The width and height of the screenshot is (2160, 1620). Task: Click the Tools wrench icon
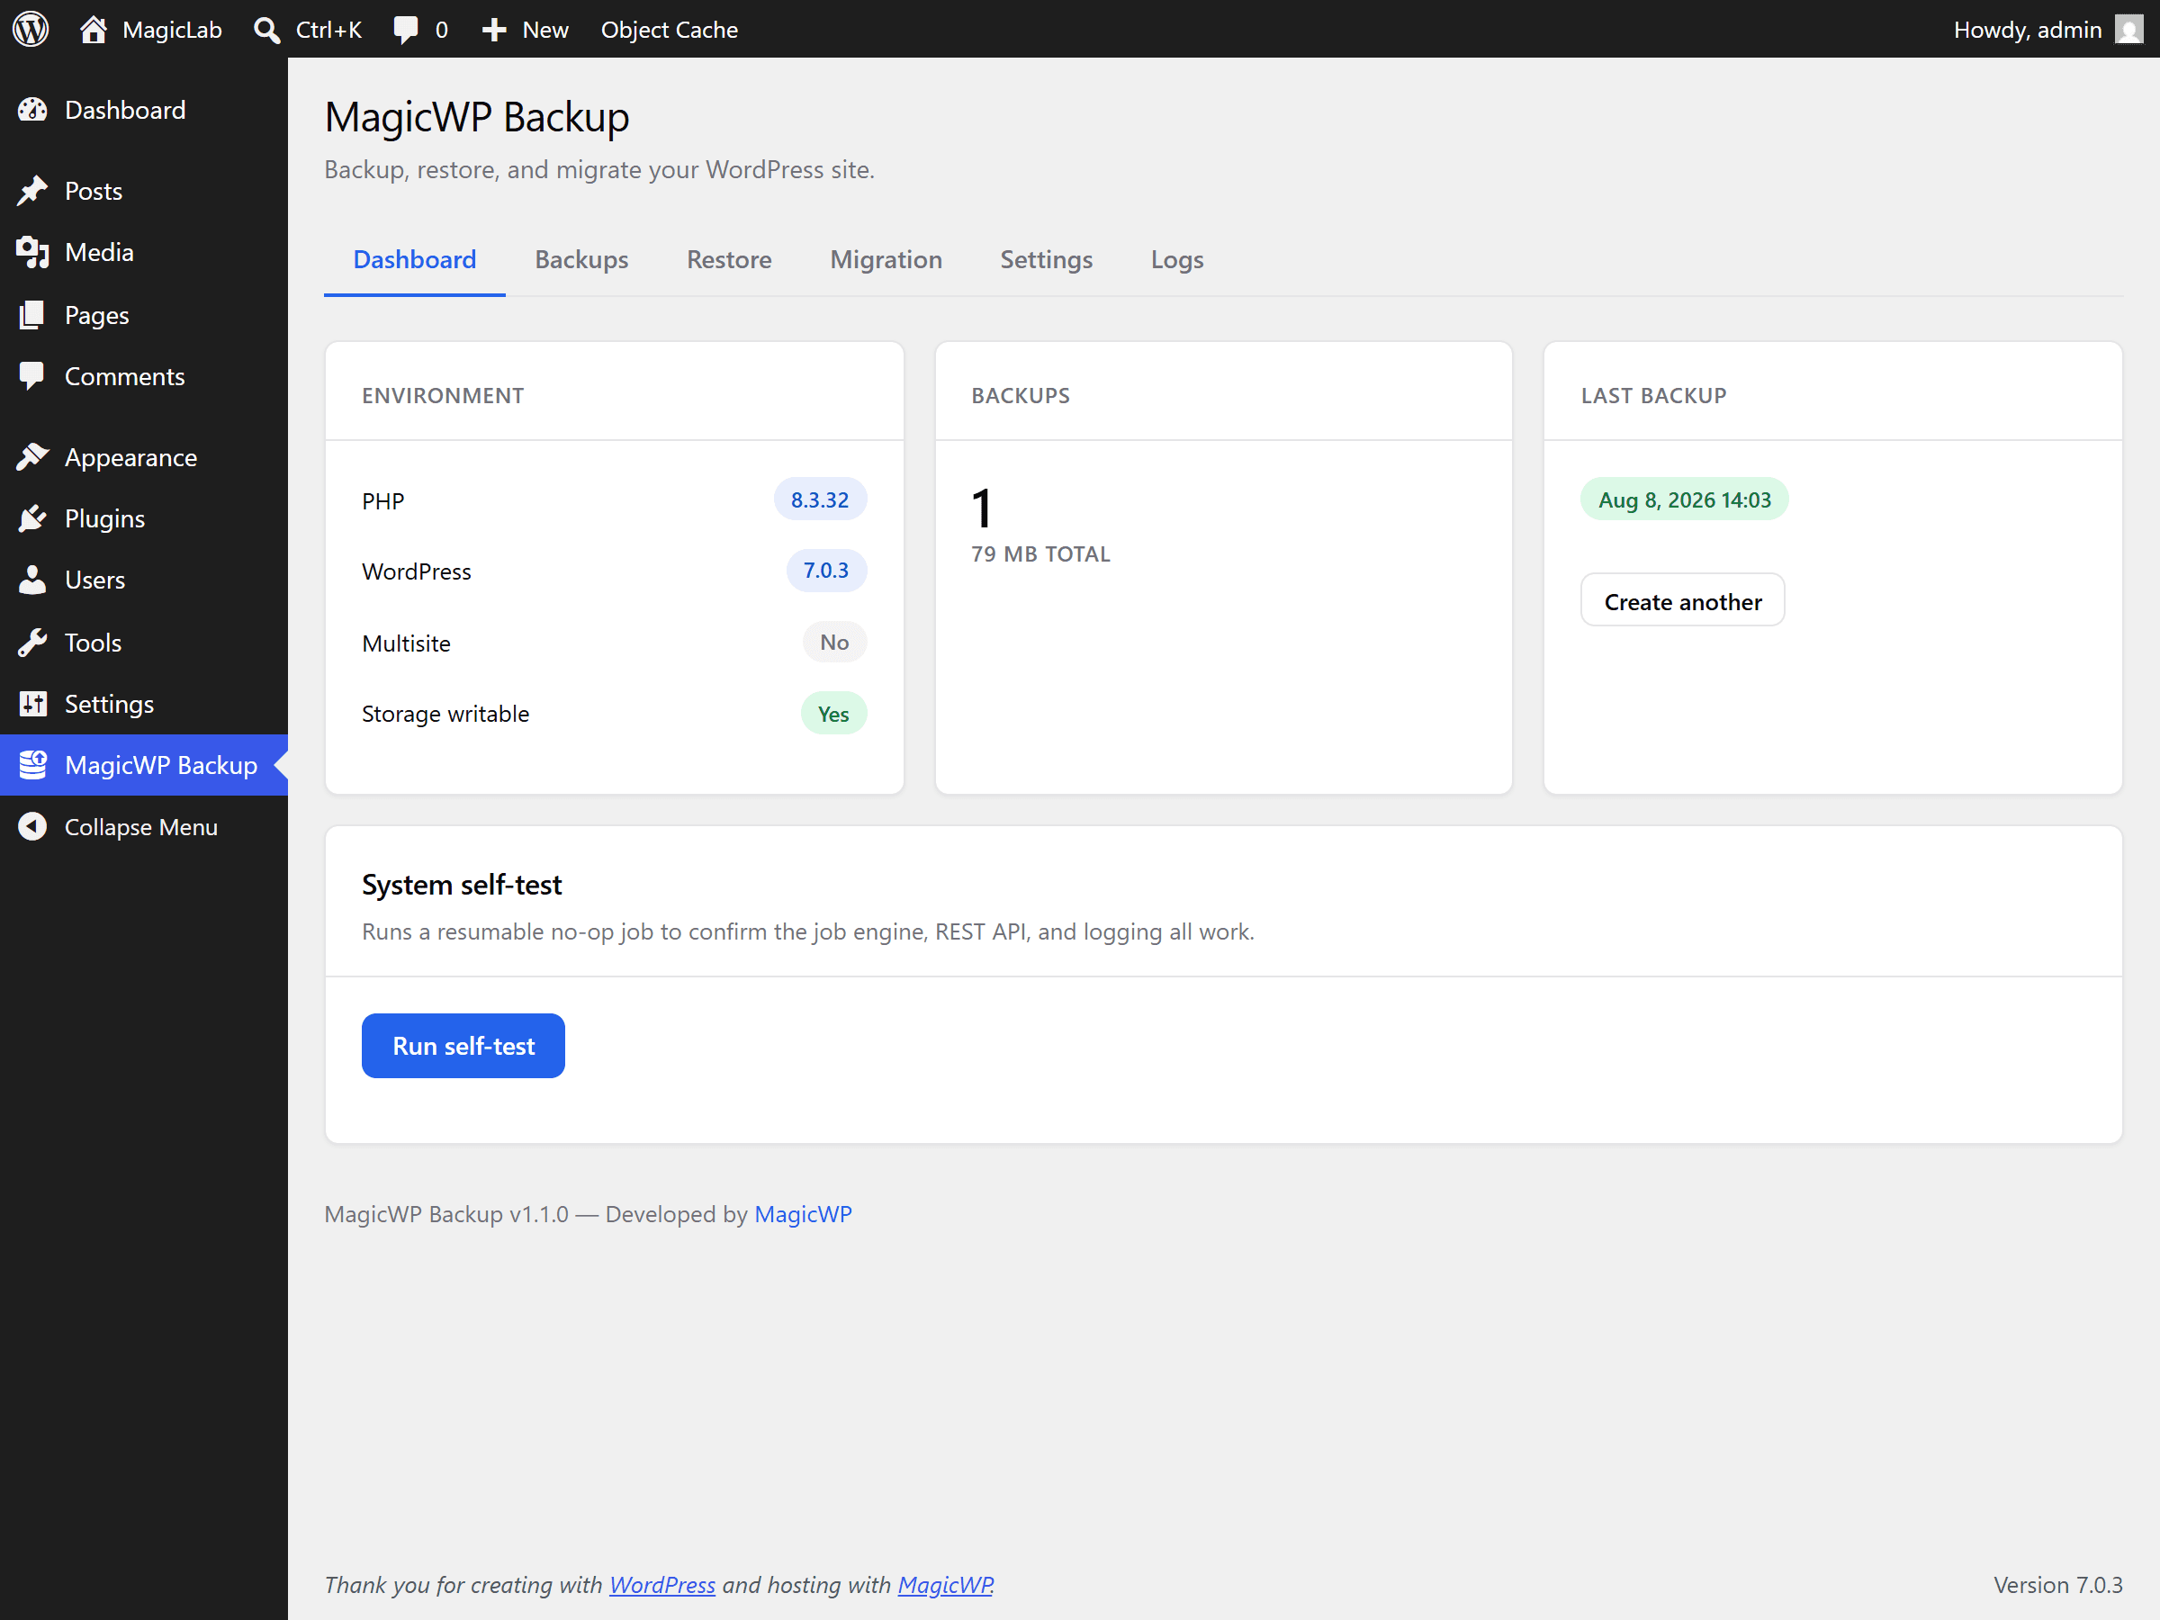tap(32, 643)
